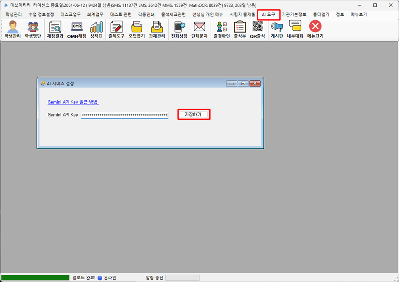Open the 학생명단 student list icon
Screen dimensions: 399x282
[33, 29]
